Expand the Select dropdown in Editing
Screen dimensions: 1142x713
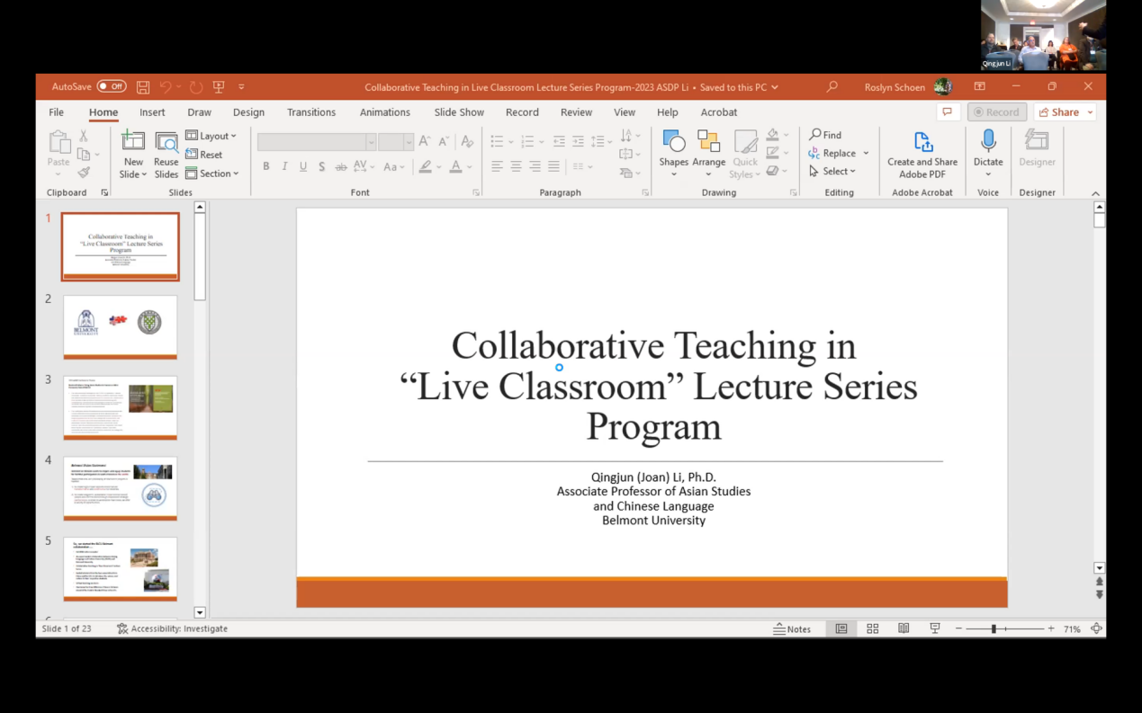pos(833,171)
